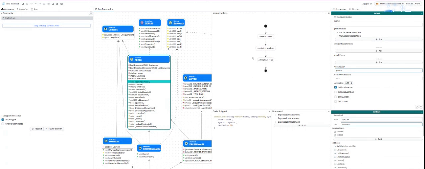Screen dimensions: 425x169
Task: Open the Contracts panel hamburger menu
Action: point(91,13)
